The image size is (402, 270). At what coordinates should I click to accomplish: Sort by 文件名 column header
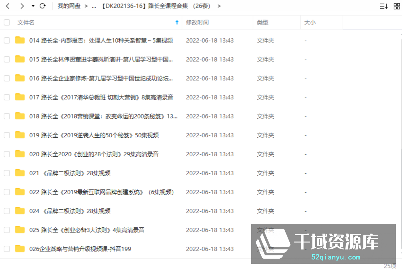pos(26,22)
